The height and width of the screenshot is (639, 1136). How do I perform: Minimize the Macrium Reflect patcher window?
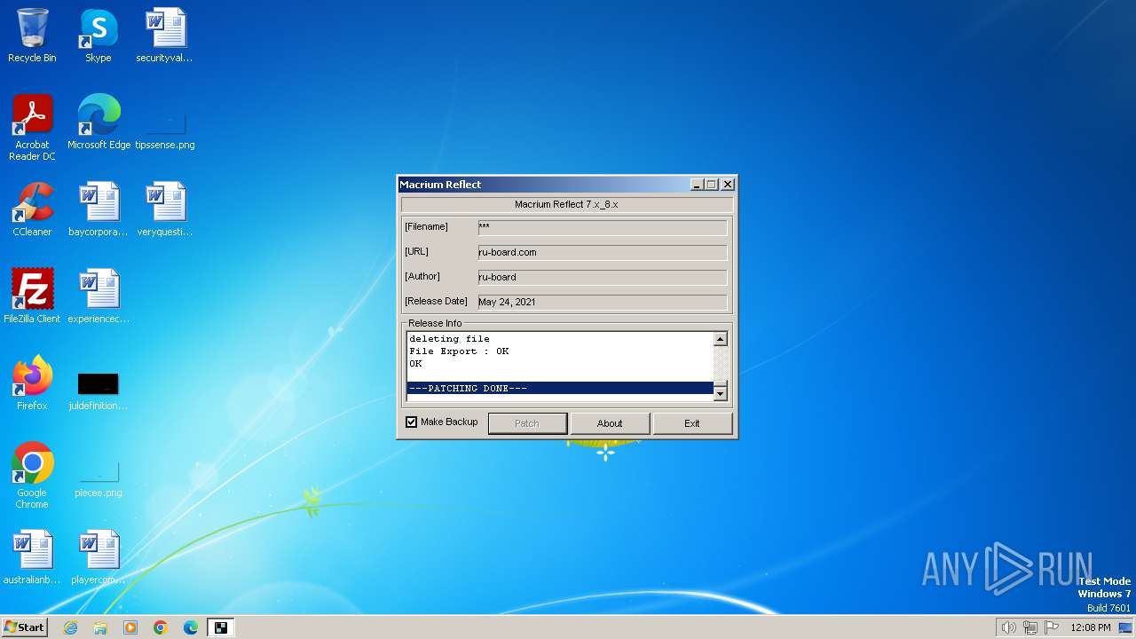click(698, 185)
